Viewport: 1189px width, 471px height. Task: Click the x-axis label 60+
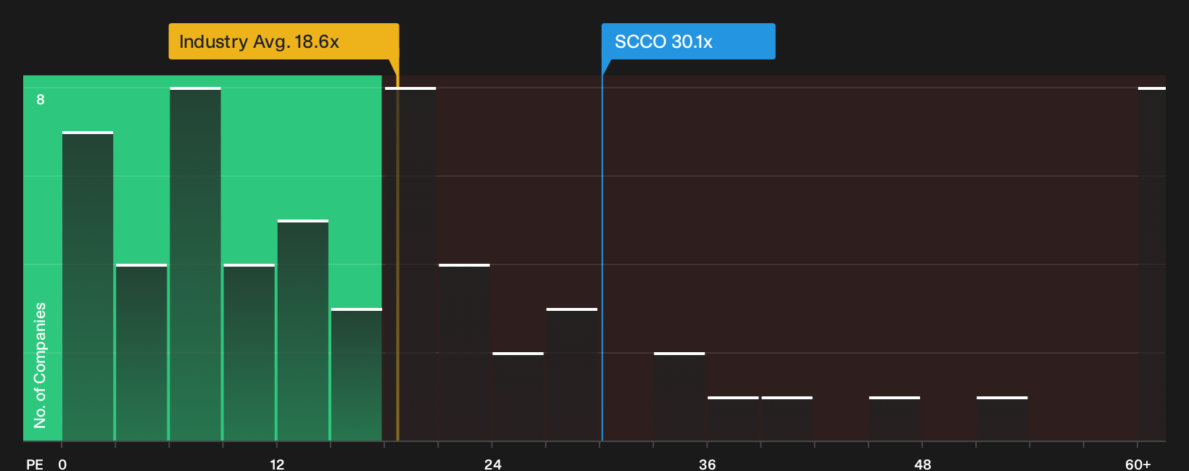point(1138,464)
